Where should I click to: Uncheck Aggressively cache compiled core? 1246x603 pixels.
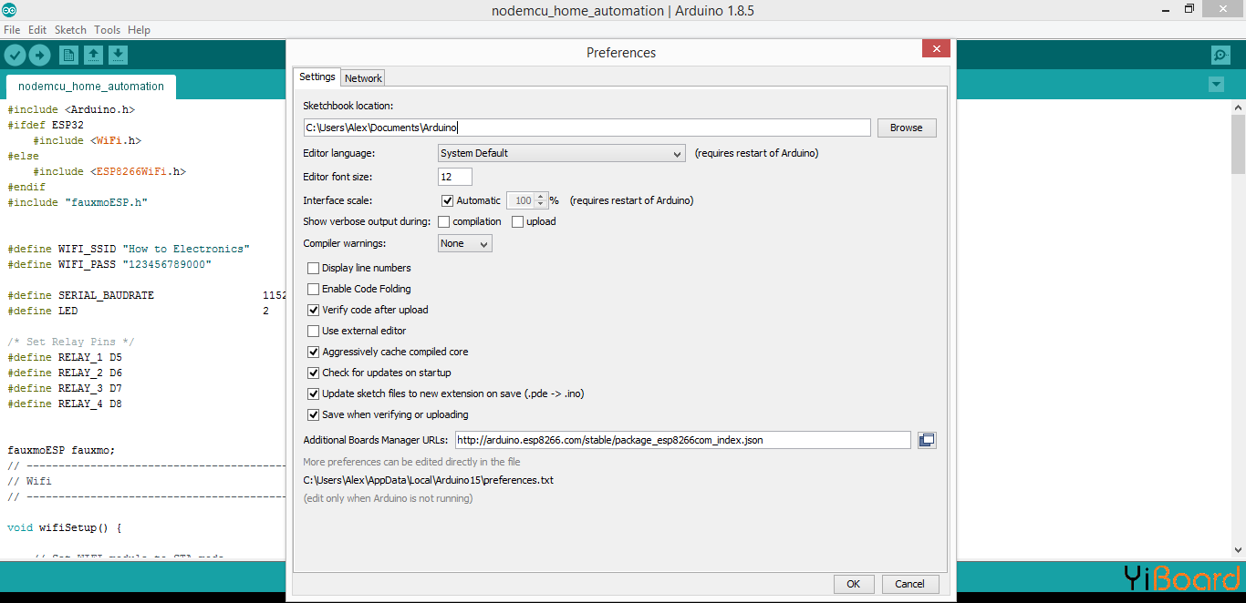click(x=314, y=352)
